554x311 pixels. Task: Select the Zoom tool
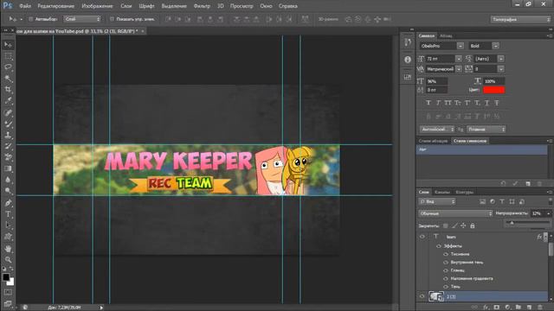(x=8, y=260)
